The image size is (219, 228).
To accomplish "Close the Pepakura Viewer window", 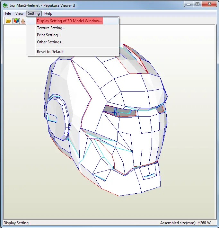I will (x=209, y=4).
